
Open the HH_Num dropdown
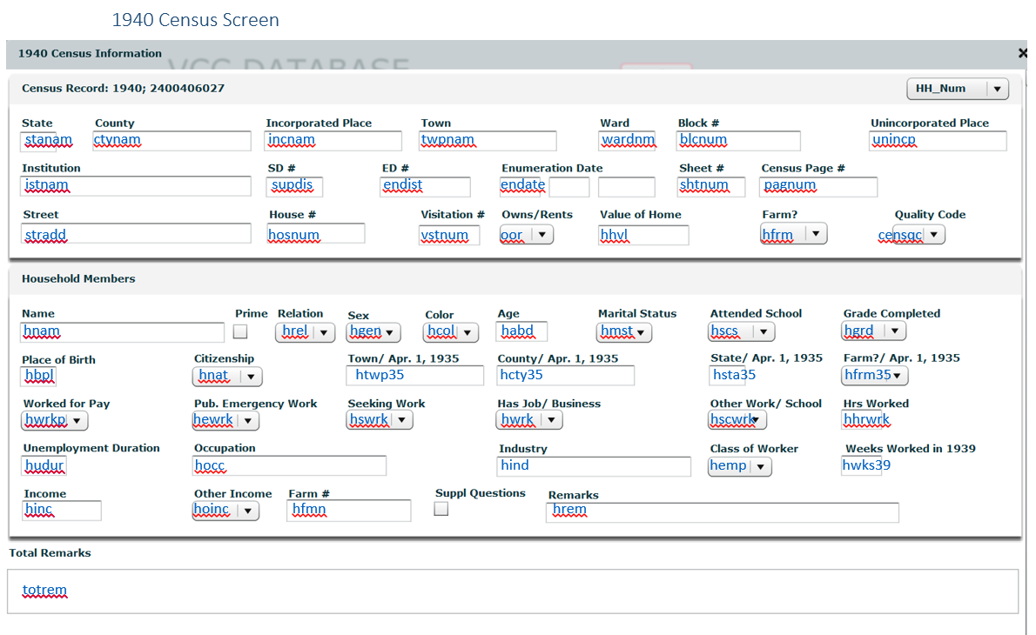point(957,89)
